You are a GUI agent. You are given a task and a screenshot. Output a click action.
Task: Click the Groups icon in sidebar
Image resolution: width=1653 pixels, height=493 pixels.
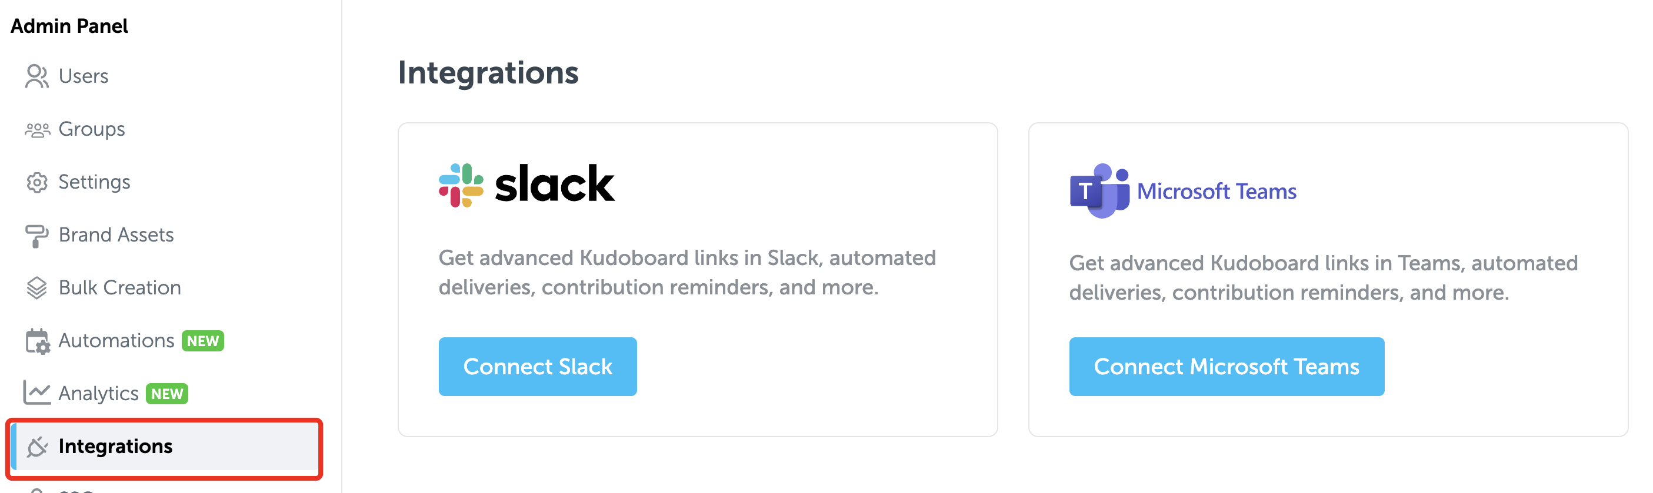tap(37, 129)
